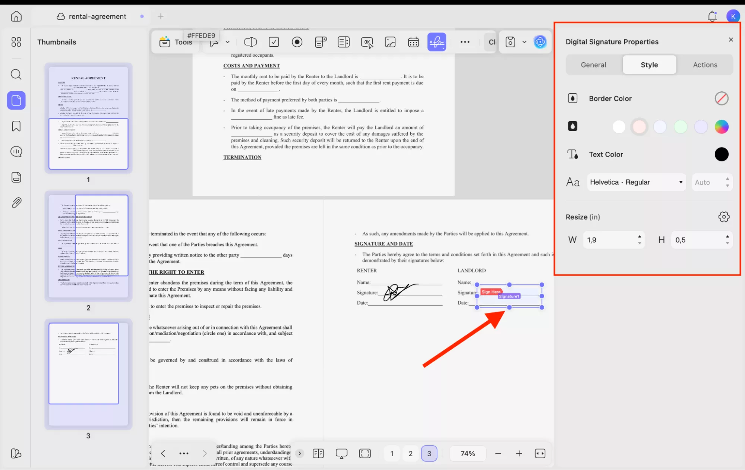The width and height of the screenshot is (745, 470).
Task: Open the Tools menu
Action: [174, 42]
